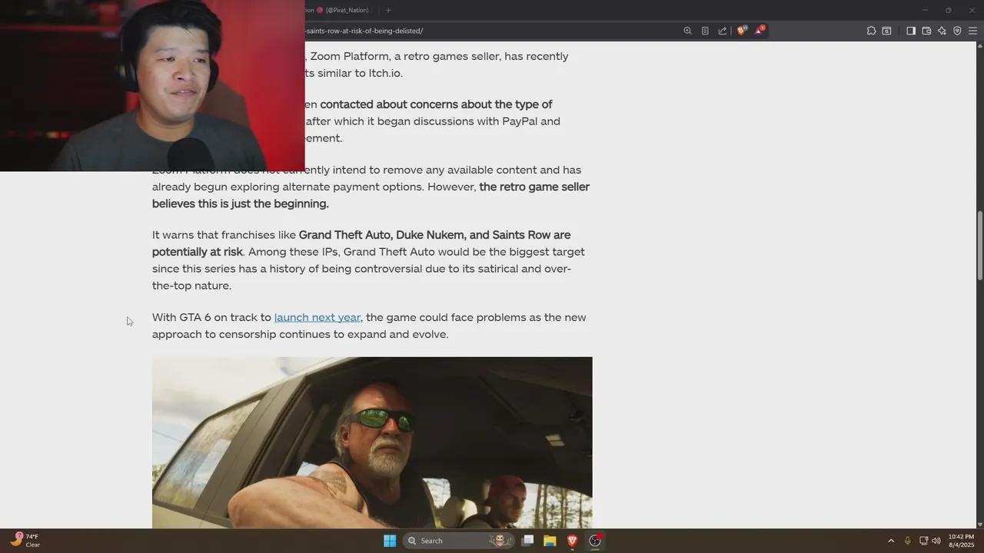Click the Brave browser taskbar icon

[x=572, y=541]
